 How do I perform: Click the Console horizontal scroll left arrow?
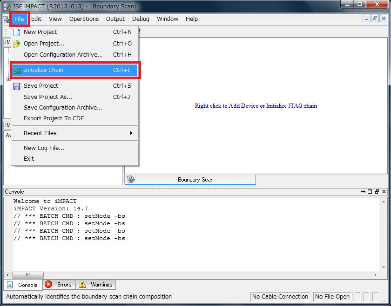point(7,275)
